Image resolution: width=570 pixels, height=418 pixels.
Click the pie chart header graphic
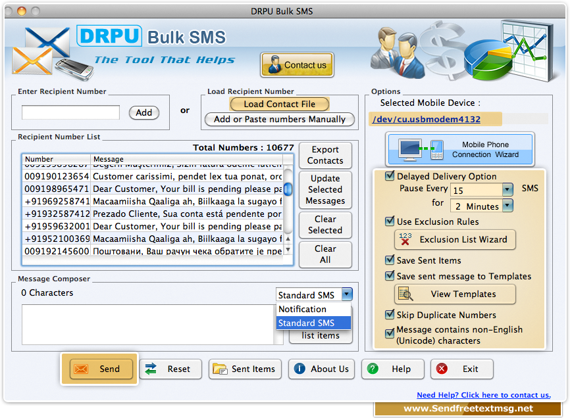488,60
